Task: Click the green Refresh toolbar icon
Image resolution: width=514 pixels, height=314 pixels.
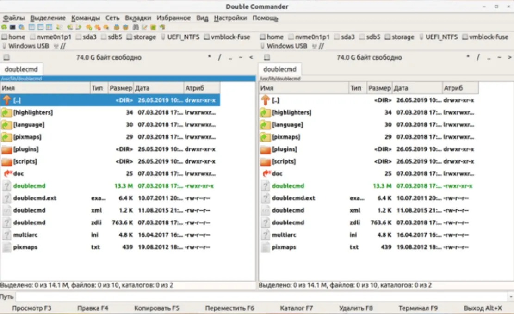Action: click(x=4, y=27)
